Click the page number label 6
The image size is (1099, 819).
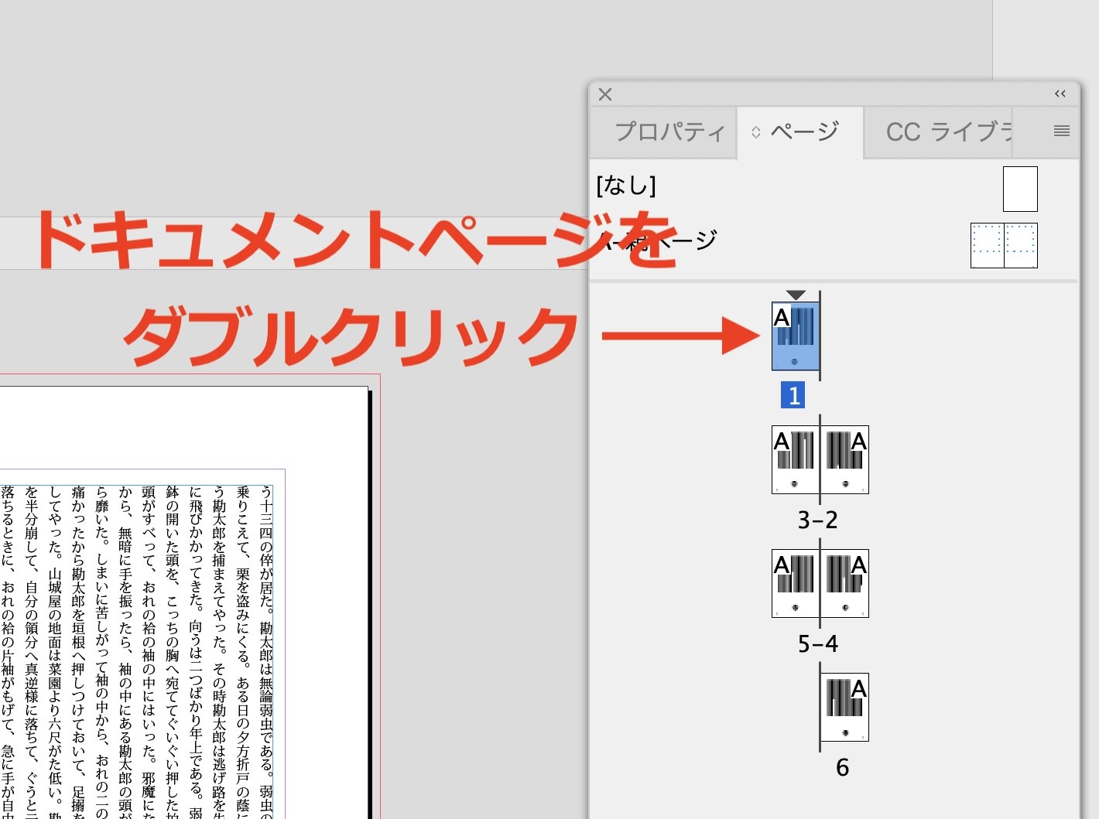click(843, 767)
